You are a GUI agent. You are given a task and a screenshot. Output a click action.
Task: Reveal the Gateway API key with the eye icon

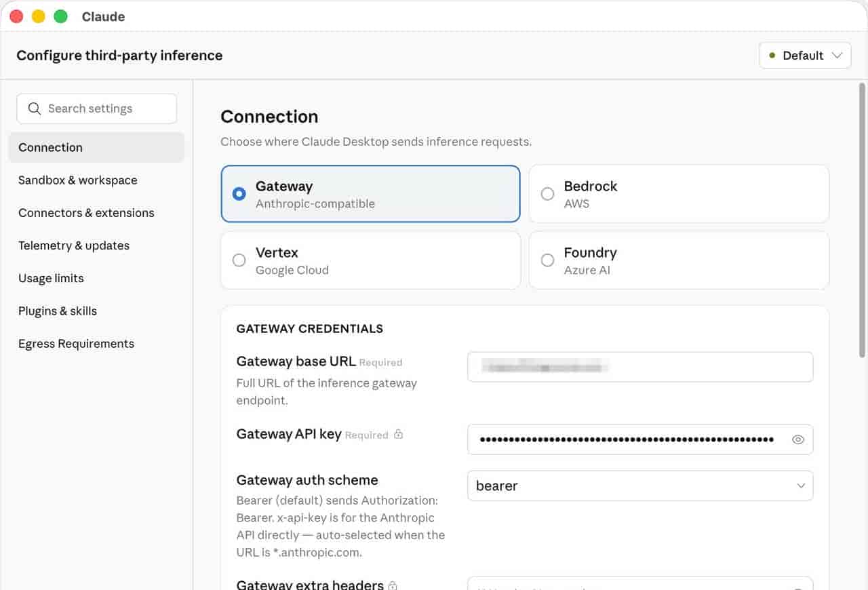(798, 439)
